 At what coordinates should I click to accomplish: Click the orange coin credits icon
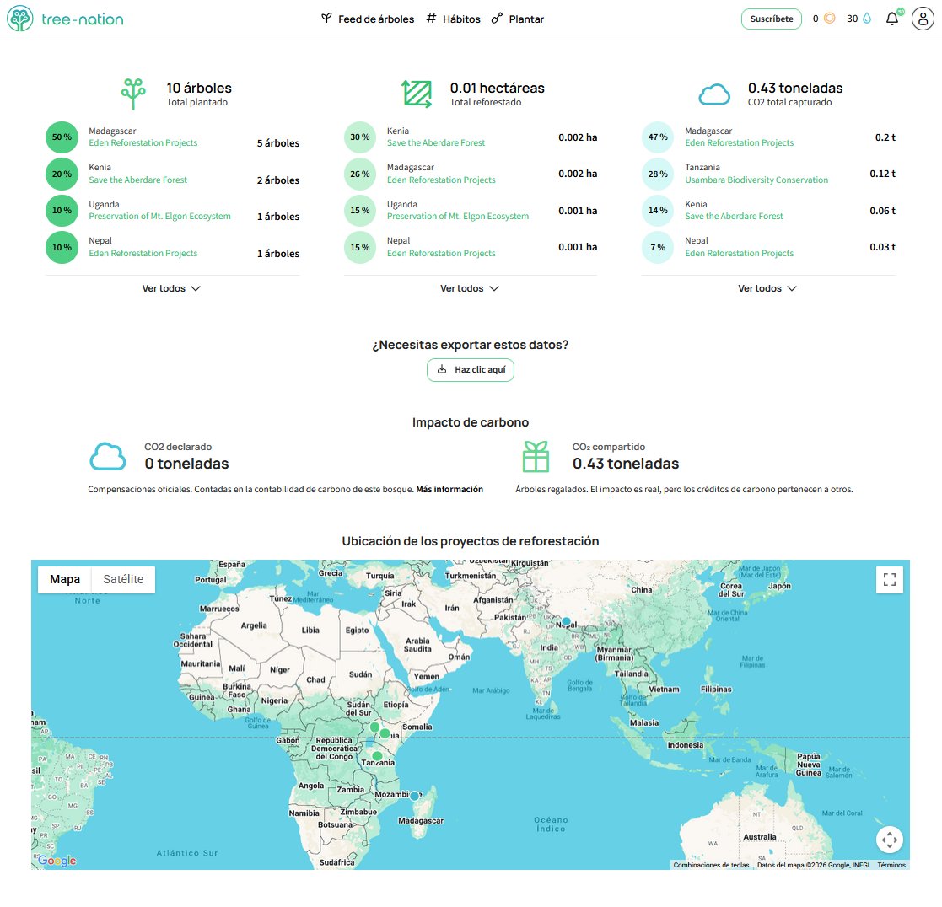(829, 19)
